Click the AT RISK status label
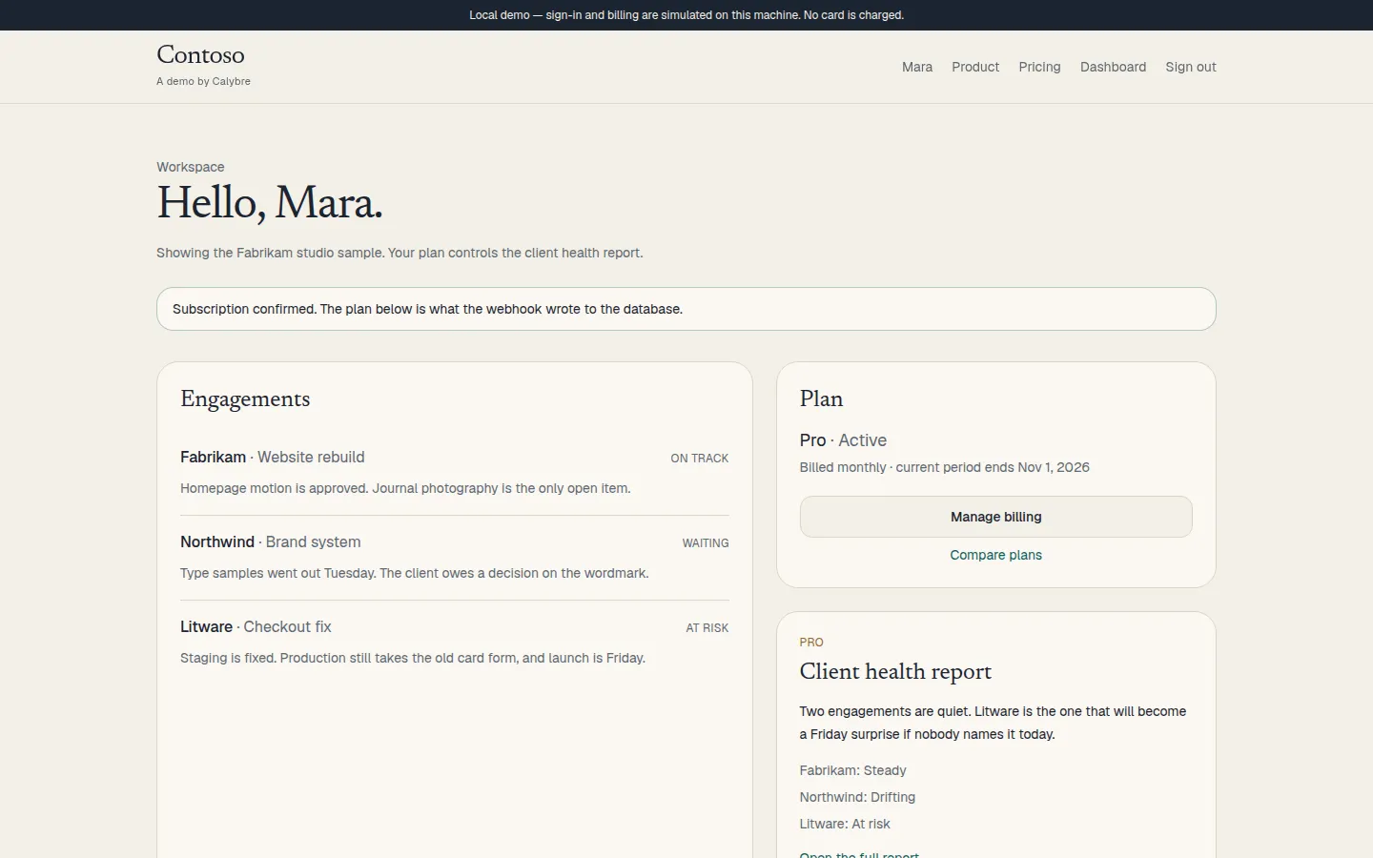1373x858 pixels. tap(707, 628)
